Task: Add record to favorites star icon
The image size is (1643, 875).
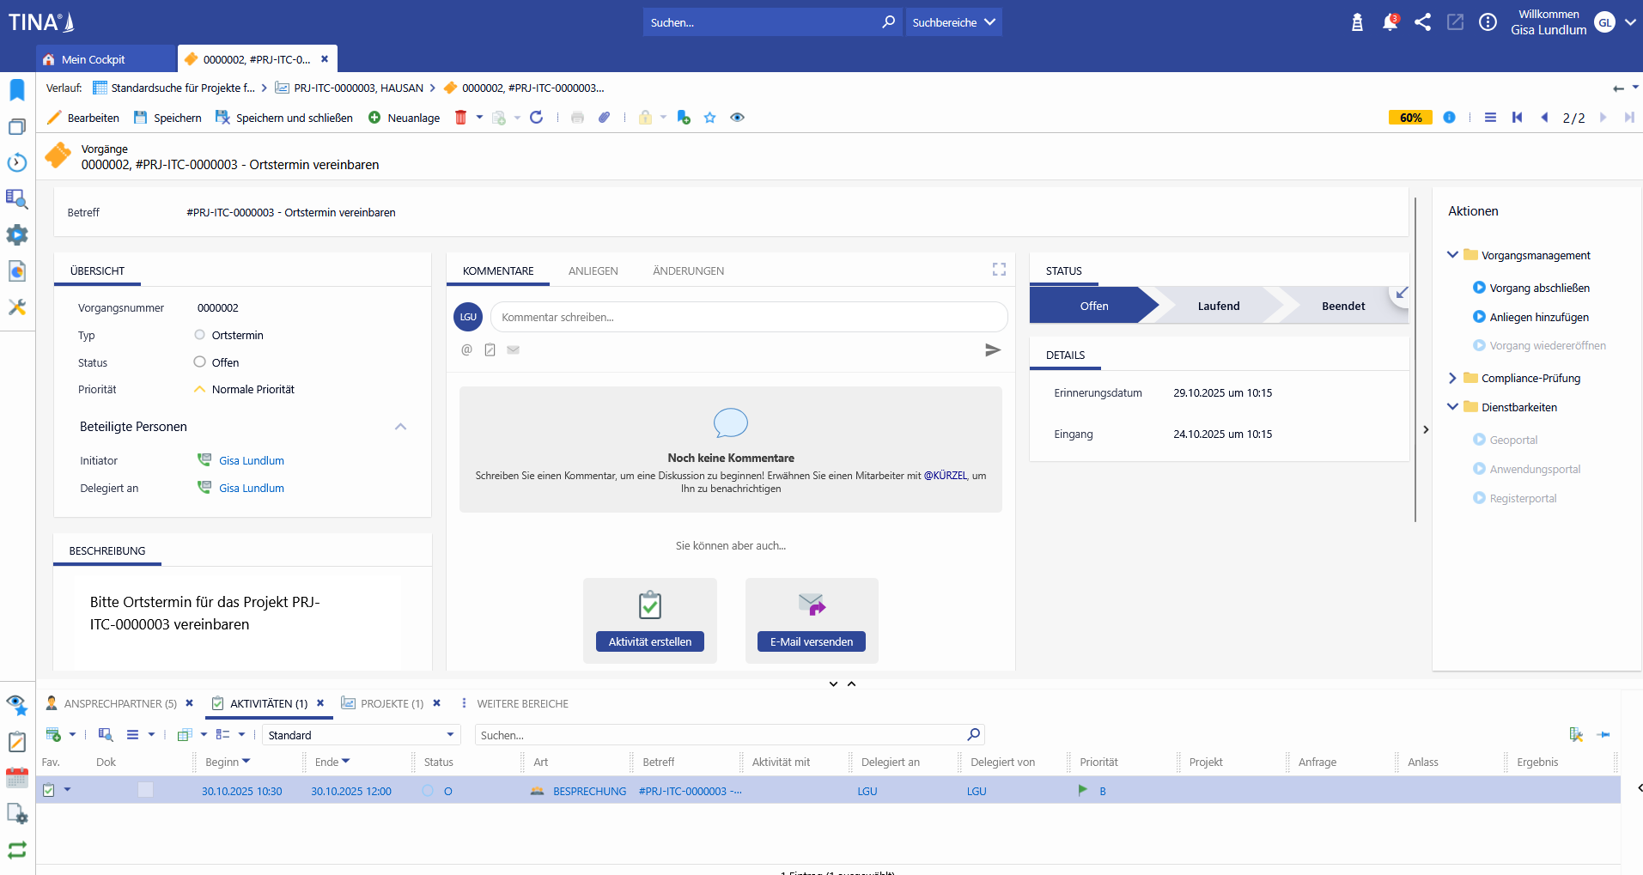Action: pyautogui.click(x=709, y=118)
